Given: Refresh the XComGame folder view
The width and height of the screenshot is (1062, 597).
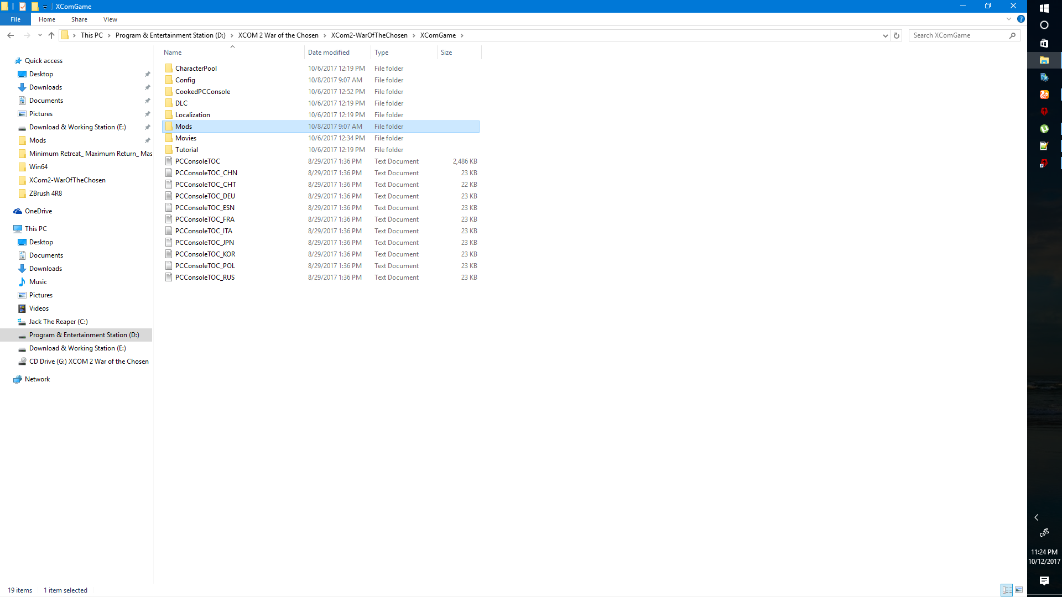Looking at the screenshot, I should (897, 35).
